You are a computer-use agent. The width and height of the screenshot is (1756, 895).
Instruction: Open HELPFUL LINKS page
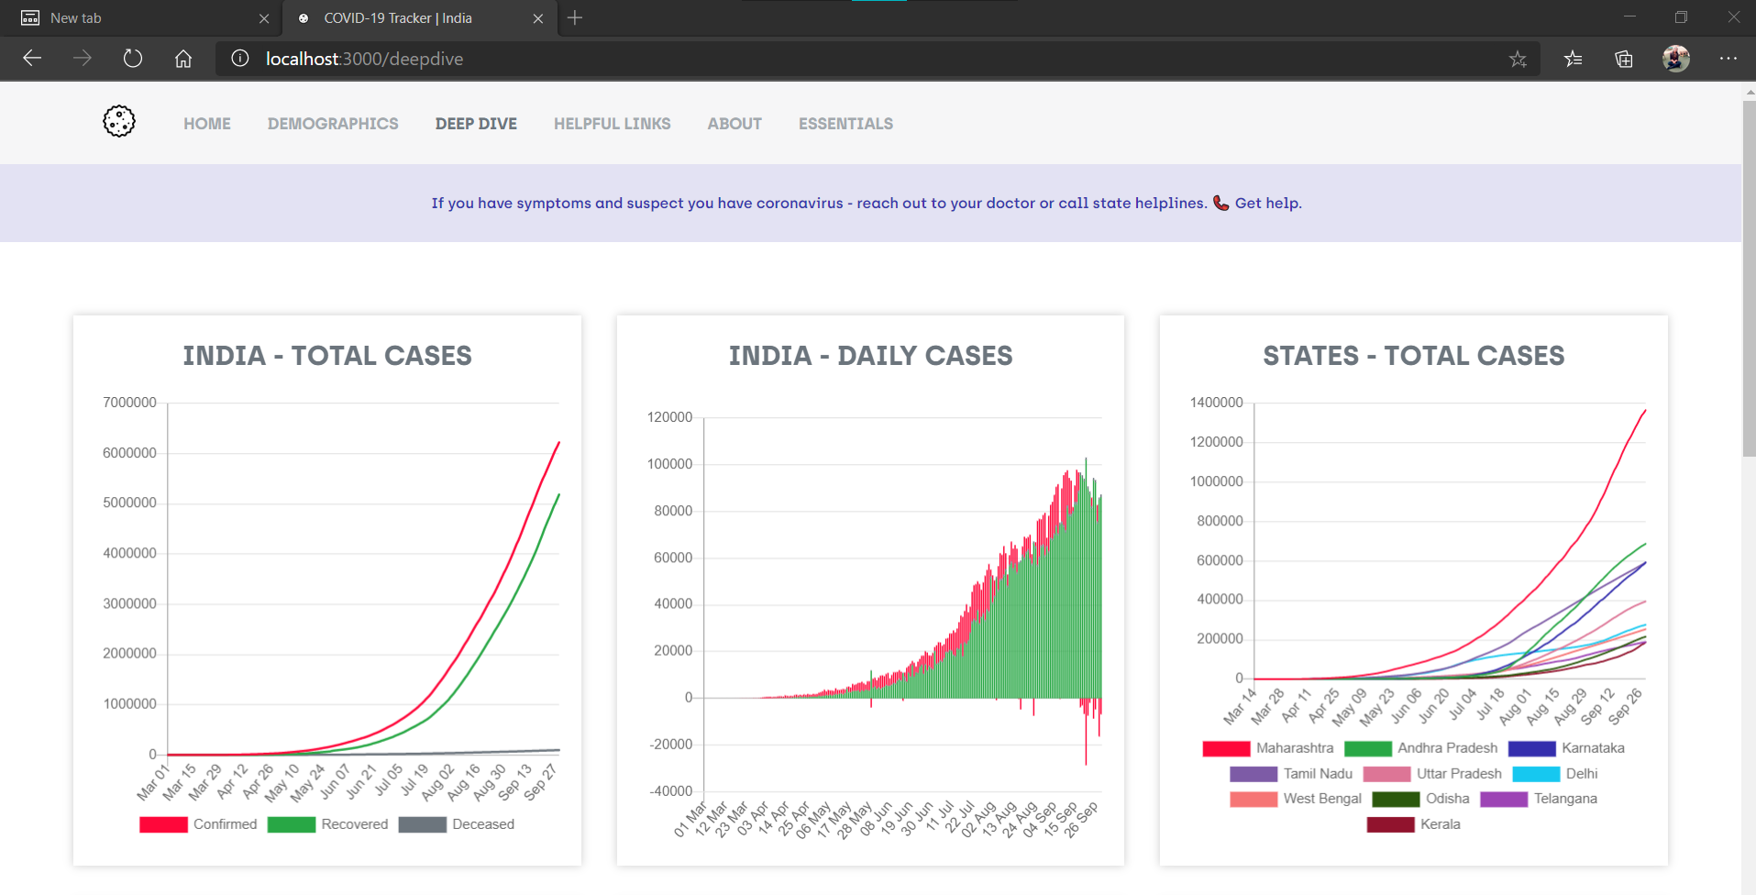click(x=613, y=124)
